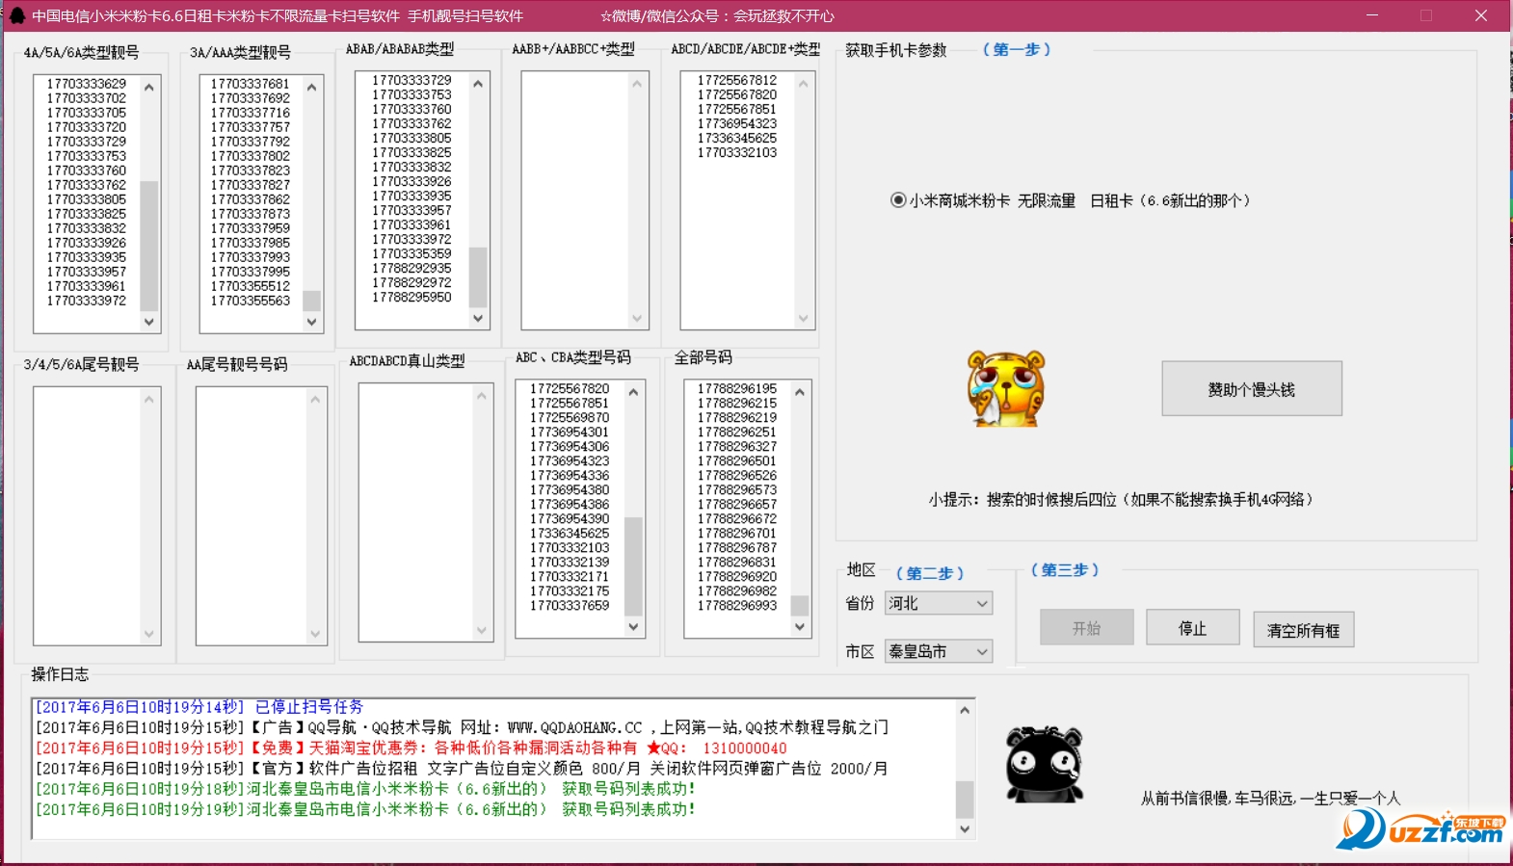Viewport: 1513px width, 866px height.
Task: Select number 17788296195 in 全部号码 list
Action: tap(737, 388)
